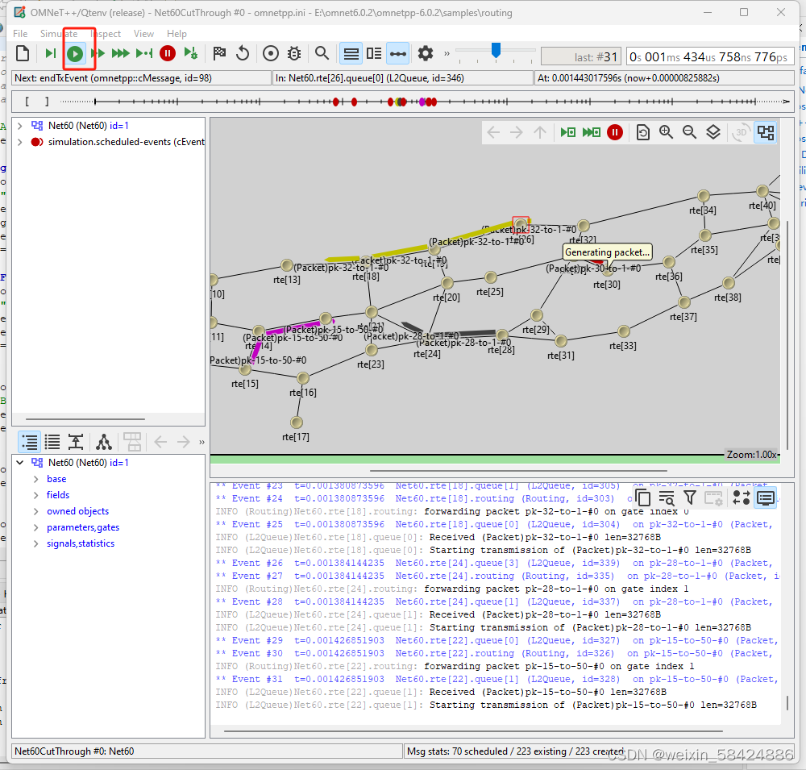Re-layout the network canvas
The height and width of the screenshot is (770, 806).
point(642,132)
